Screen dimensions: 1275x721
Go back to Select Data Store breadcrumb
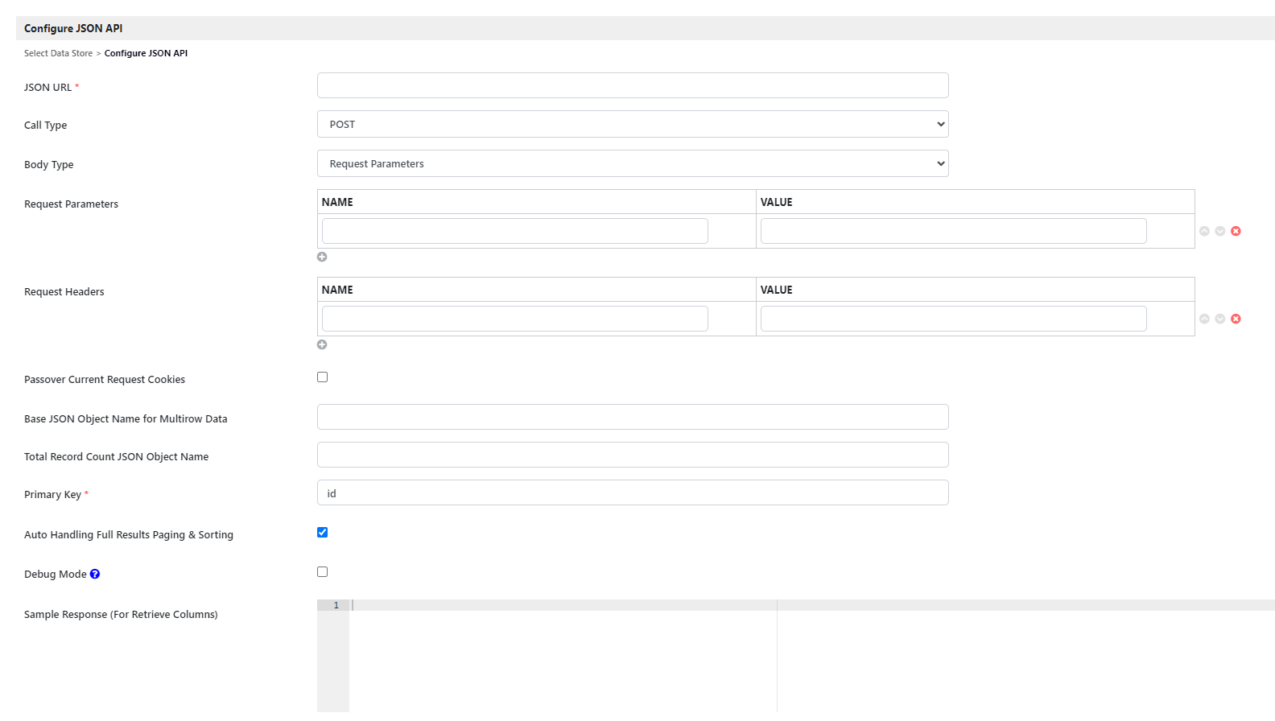[58, 53]
